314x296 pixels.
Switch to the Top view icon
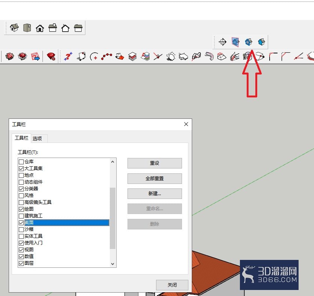(x=27, y=27)
